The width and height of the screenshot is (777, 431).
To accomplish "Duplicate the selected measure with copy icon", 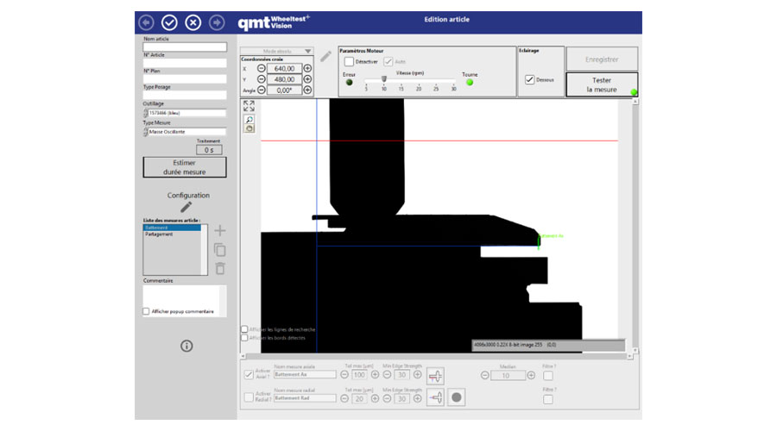I will click(219, 250).
